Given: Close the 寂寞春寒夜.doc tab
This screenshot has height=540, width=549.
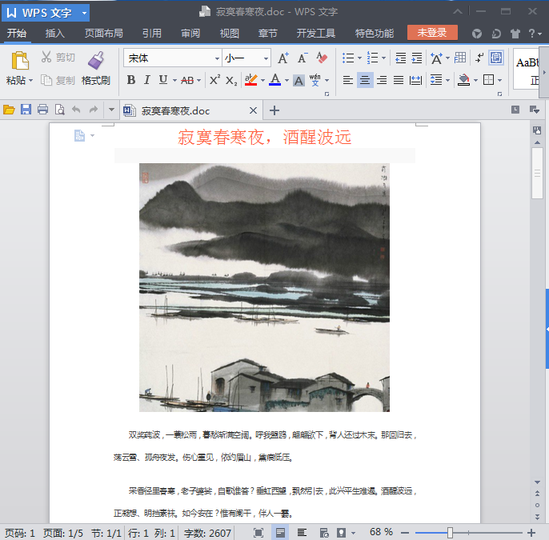Looking at the screenshot, I should coord(253,110).
